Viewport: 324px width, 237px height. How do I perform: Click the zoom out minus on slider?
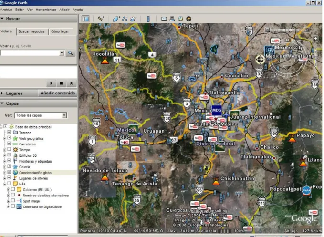pos(315,78)
